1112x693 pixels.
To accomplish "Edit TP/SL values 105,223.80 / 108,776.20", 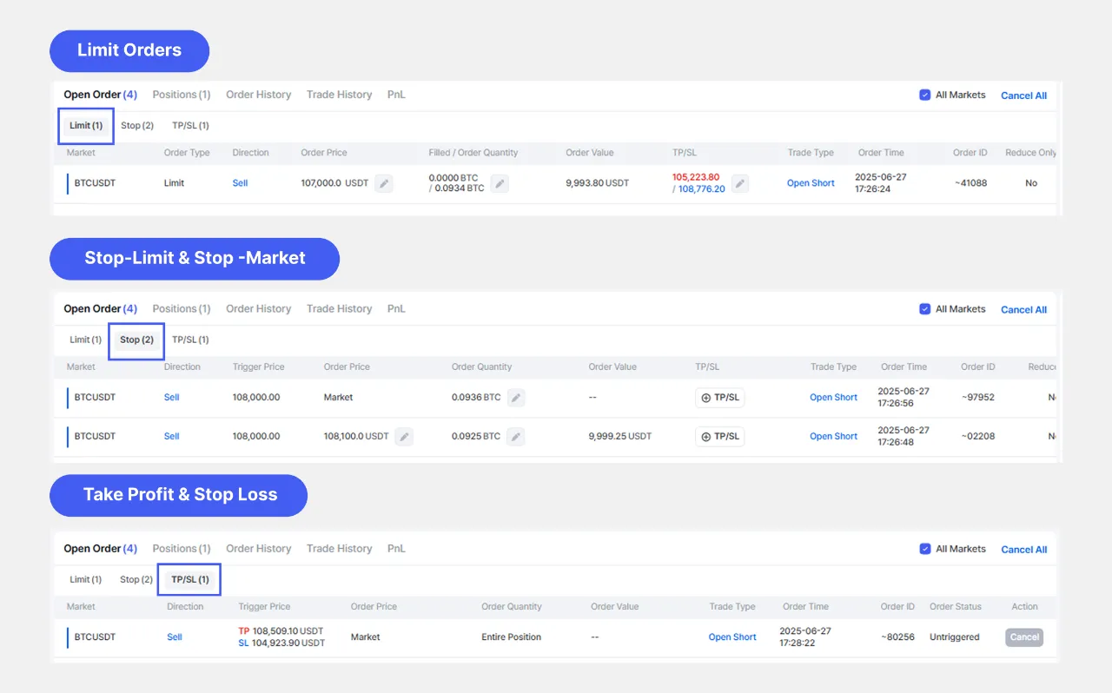I will pyautogui.click(x=739, y=183).
